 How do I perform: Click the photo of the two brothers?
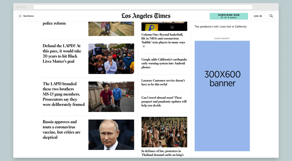point(111,97)
